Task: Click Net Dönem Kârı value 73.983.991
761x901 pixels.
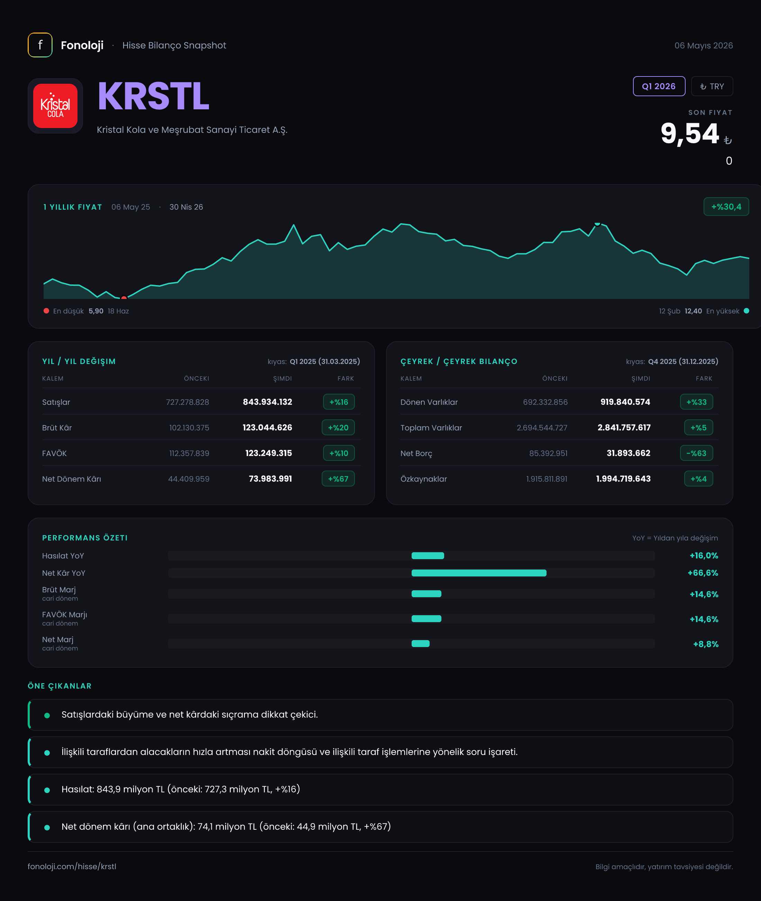Action: pyautogui.click(x=271, y=479)
